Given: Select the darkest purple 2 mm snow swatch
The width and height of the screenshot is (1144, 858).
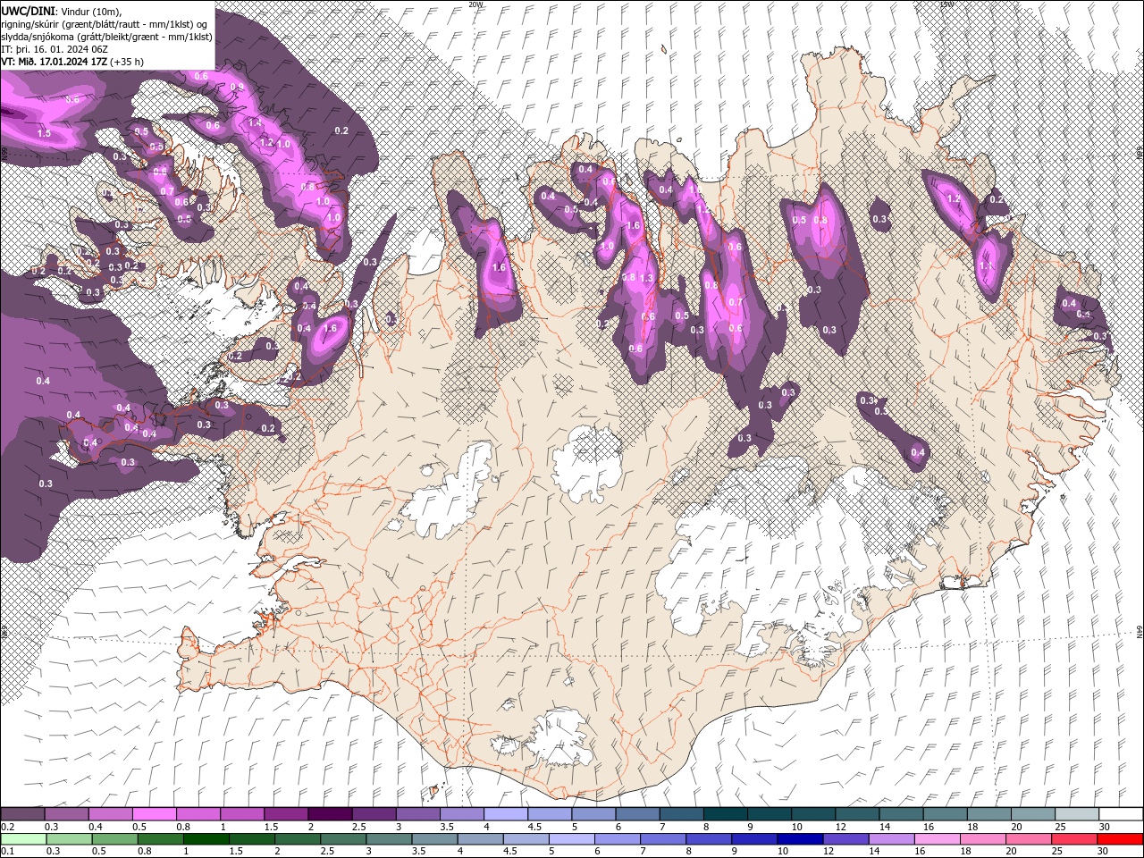Looking at the screenshot, I should (330, 814).
